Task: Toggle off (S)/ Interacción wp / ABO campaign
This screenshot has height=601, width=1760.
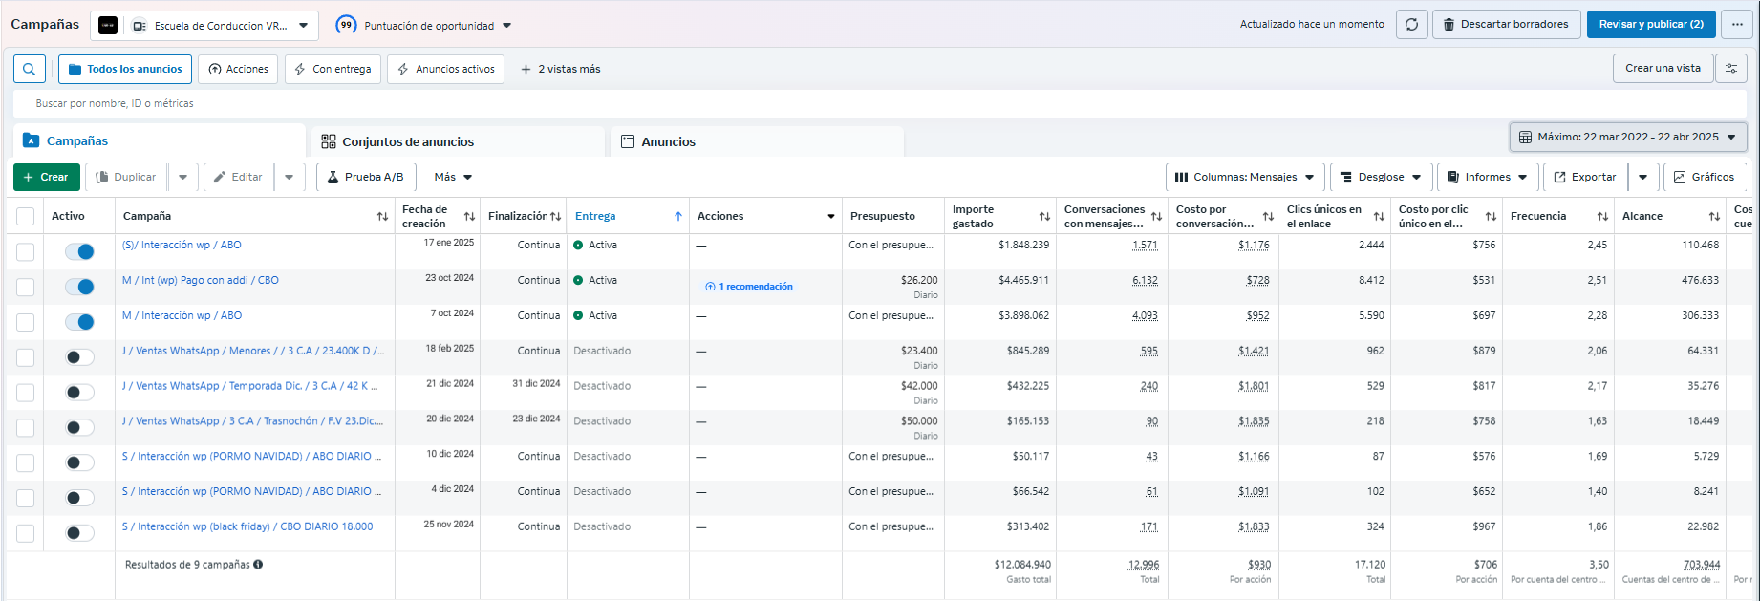Action: click(79, 251)
